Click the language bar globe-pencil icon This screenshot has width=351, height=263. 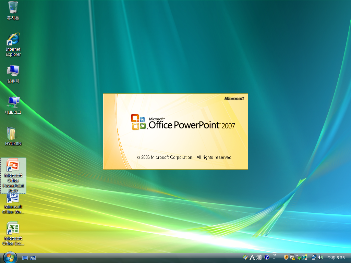[245, 258]
